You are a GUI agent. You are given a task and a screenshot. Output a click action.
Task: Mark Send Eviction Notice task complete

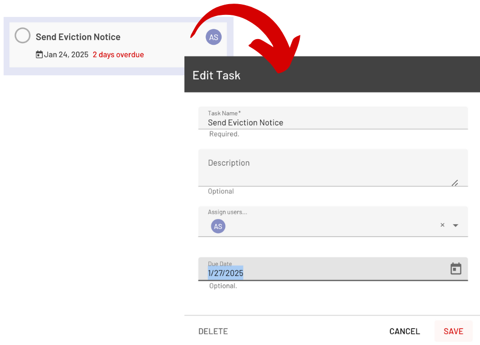click(22, 35)
